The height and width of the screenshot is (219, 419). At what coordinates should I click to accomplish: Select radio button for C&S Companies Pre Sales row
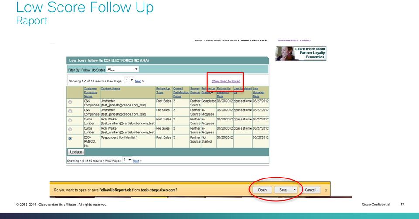coord(70,111)
